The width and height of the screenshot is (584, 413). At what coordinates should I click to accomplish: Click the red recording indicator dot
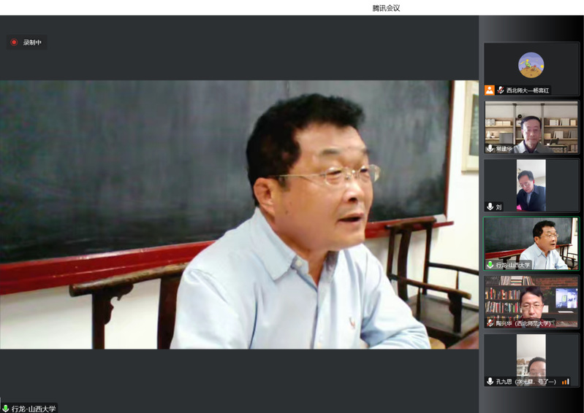click(x=14, y=42)
